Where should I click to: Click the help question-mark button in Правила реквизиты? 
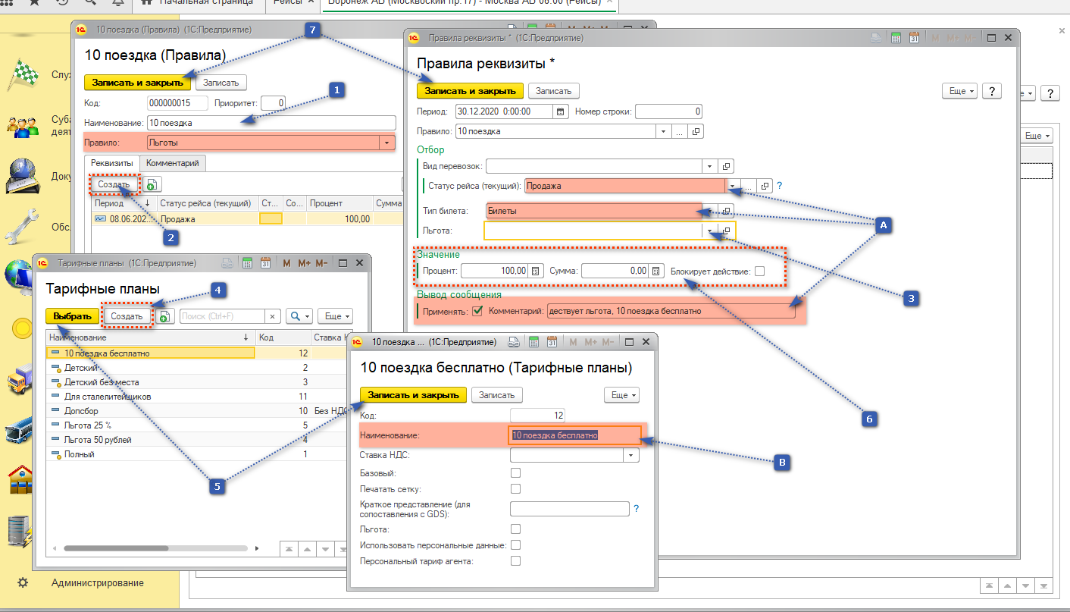992,91
